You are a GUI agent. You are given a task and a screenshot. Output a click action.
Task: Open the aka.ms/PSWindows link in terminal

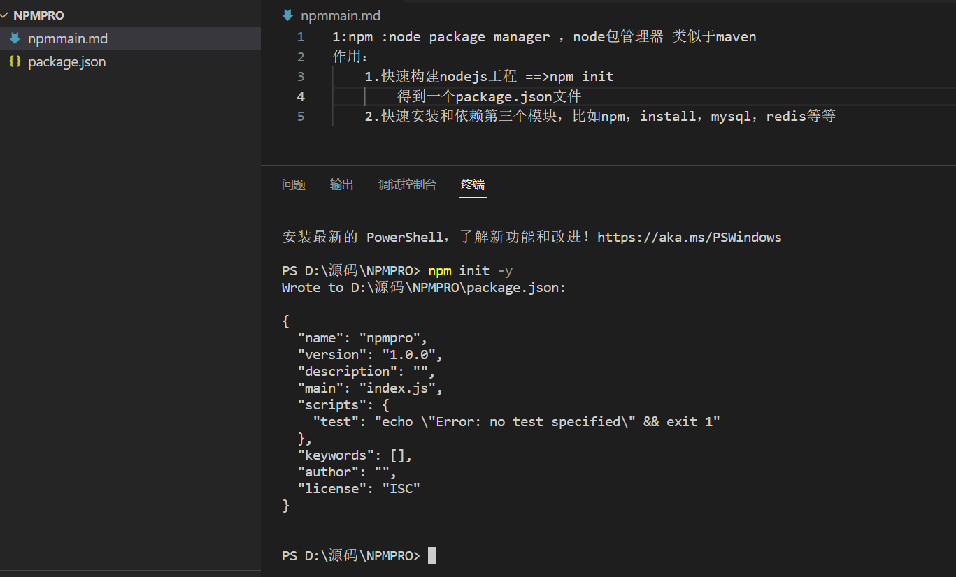click(689, 237)
